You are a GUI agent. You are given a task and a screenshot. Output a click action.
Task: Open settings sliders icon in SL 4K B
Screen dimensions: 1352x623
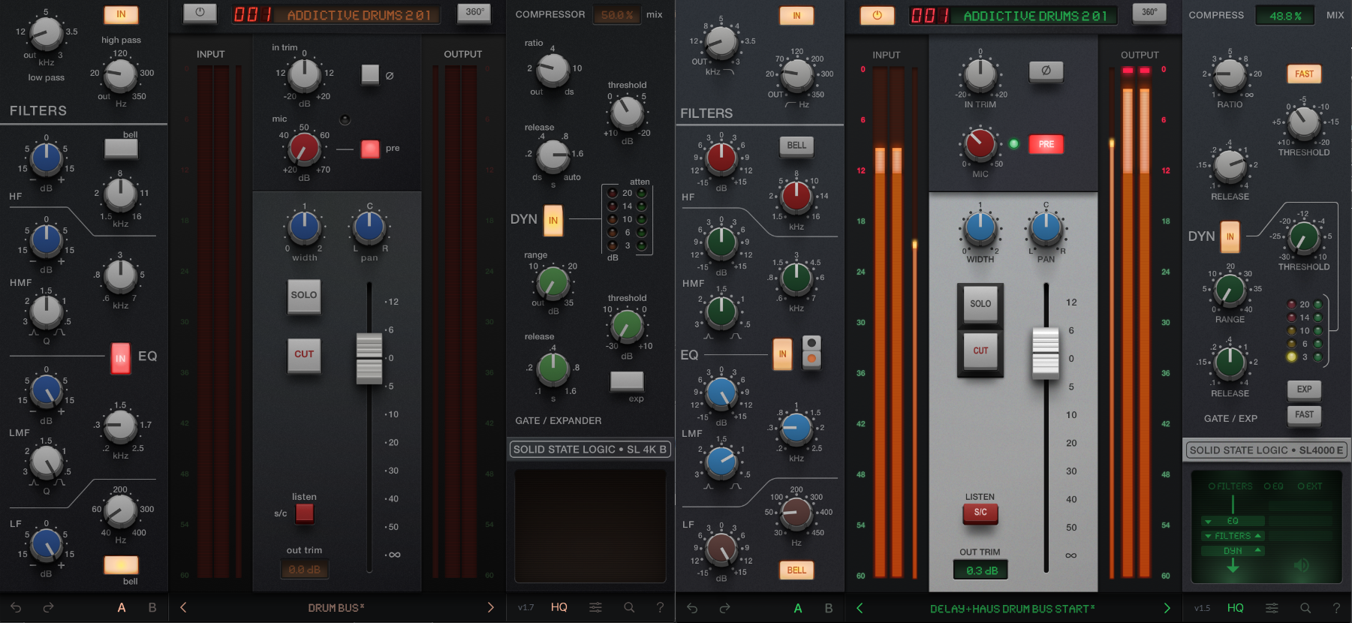click(x=595, y=607)
